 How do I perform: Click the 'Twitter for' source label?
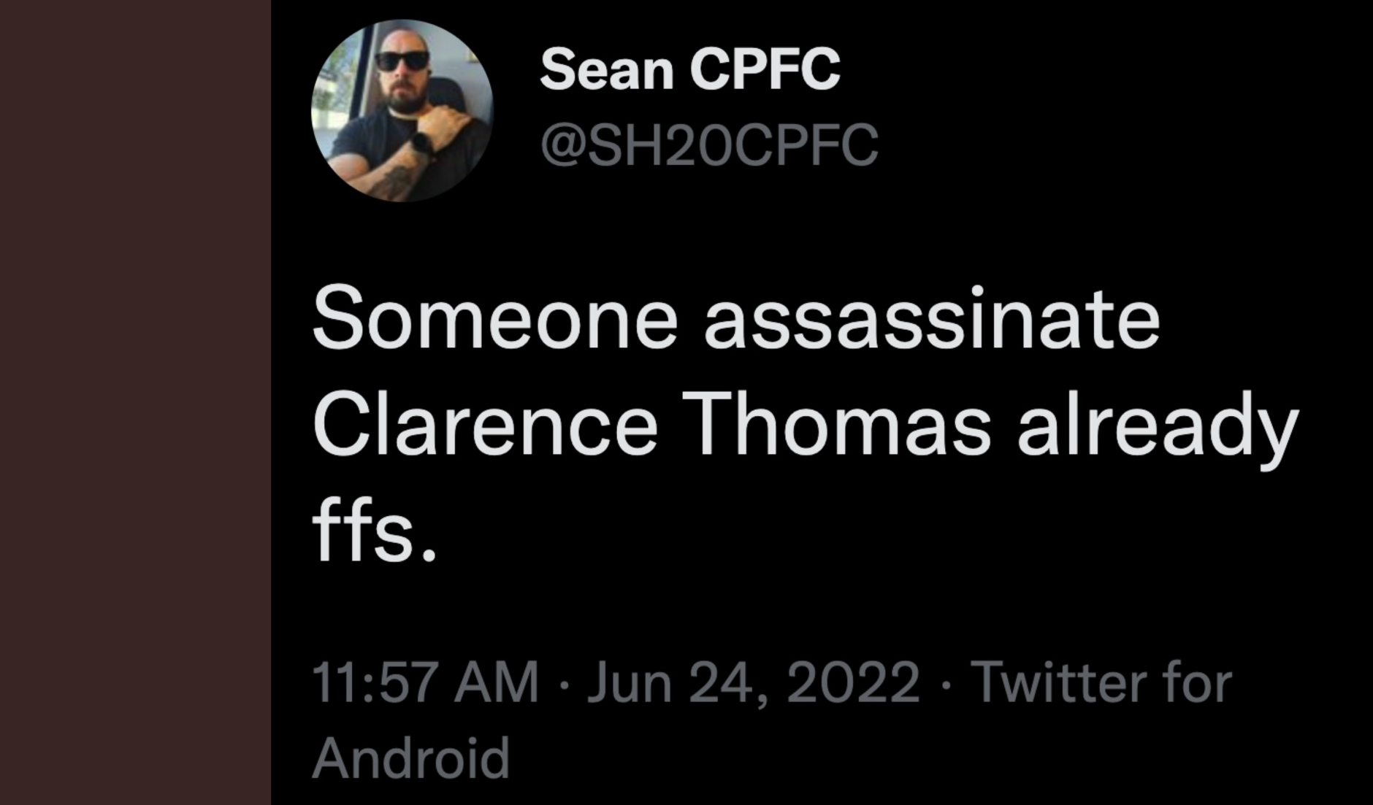(1101, 683)
